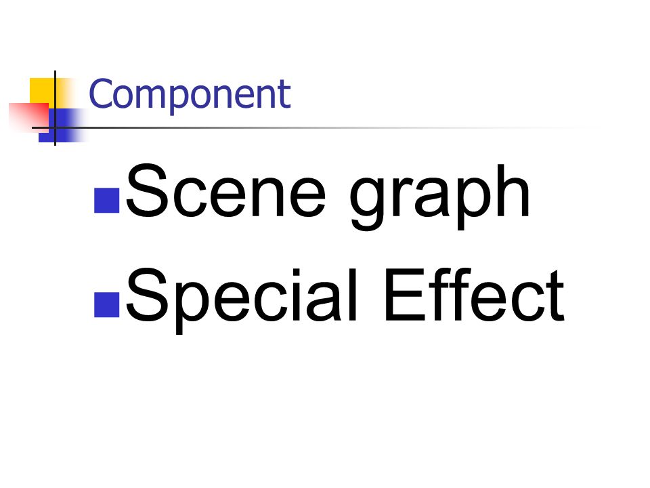Click the blue bullet beside Scene graph
This screenshot has width=650, height=488.
(x=106, y=201)
